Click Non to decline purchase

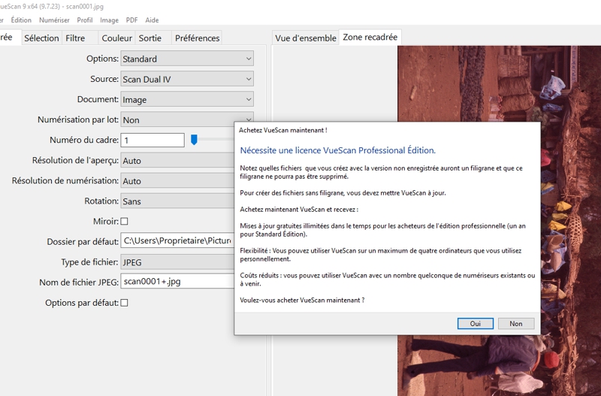(516, 324)
